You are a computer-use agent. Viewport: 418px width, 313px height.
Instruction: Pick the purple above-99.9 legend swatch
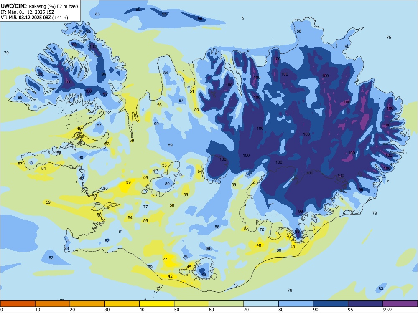(x=400, y=304)
